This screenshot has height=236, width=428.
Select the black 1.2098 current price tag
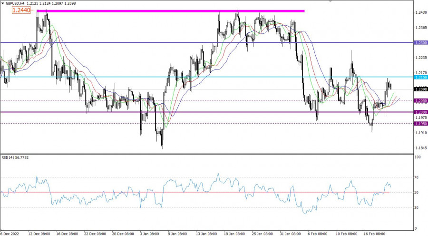coord(420,89)
